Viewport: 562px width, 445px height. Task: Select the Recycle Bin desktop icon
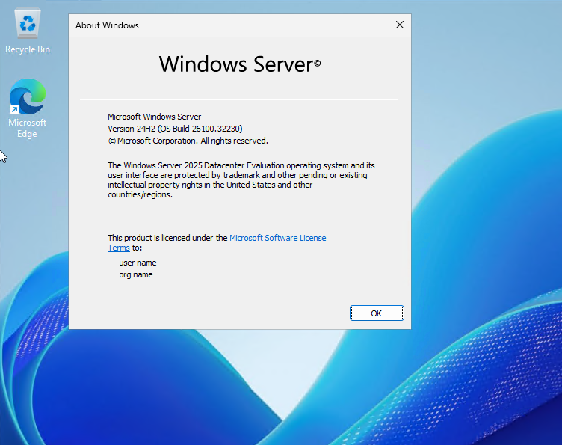tap(28, 25)
